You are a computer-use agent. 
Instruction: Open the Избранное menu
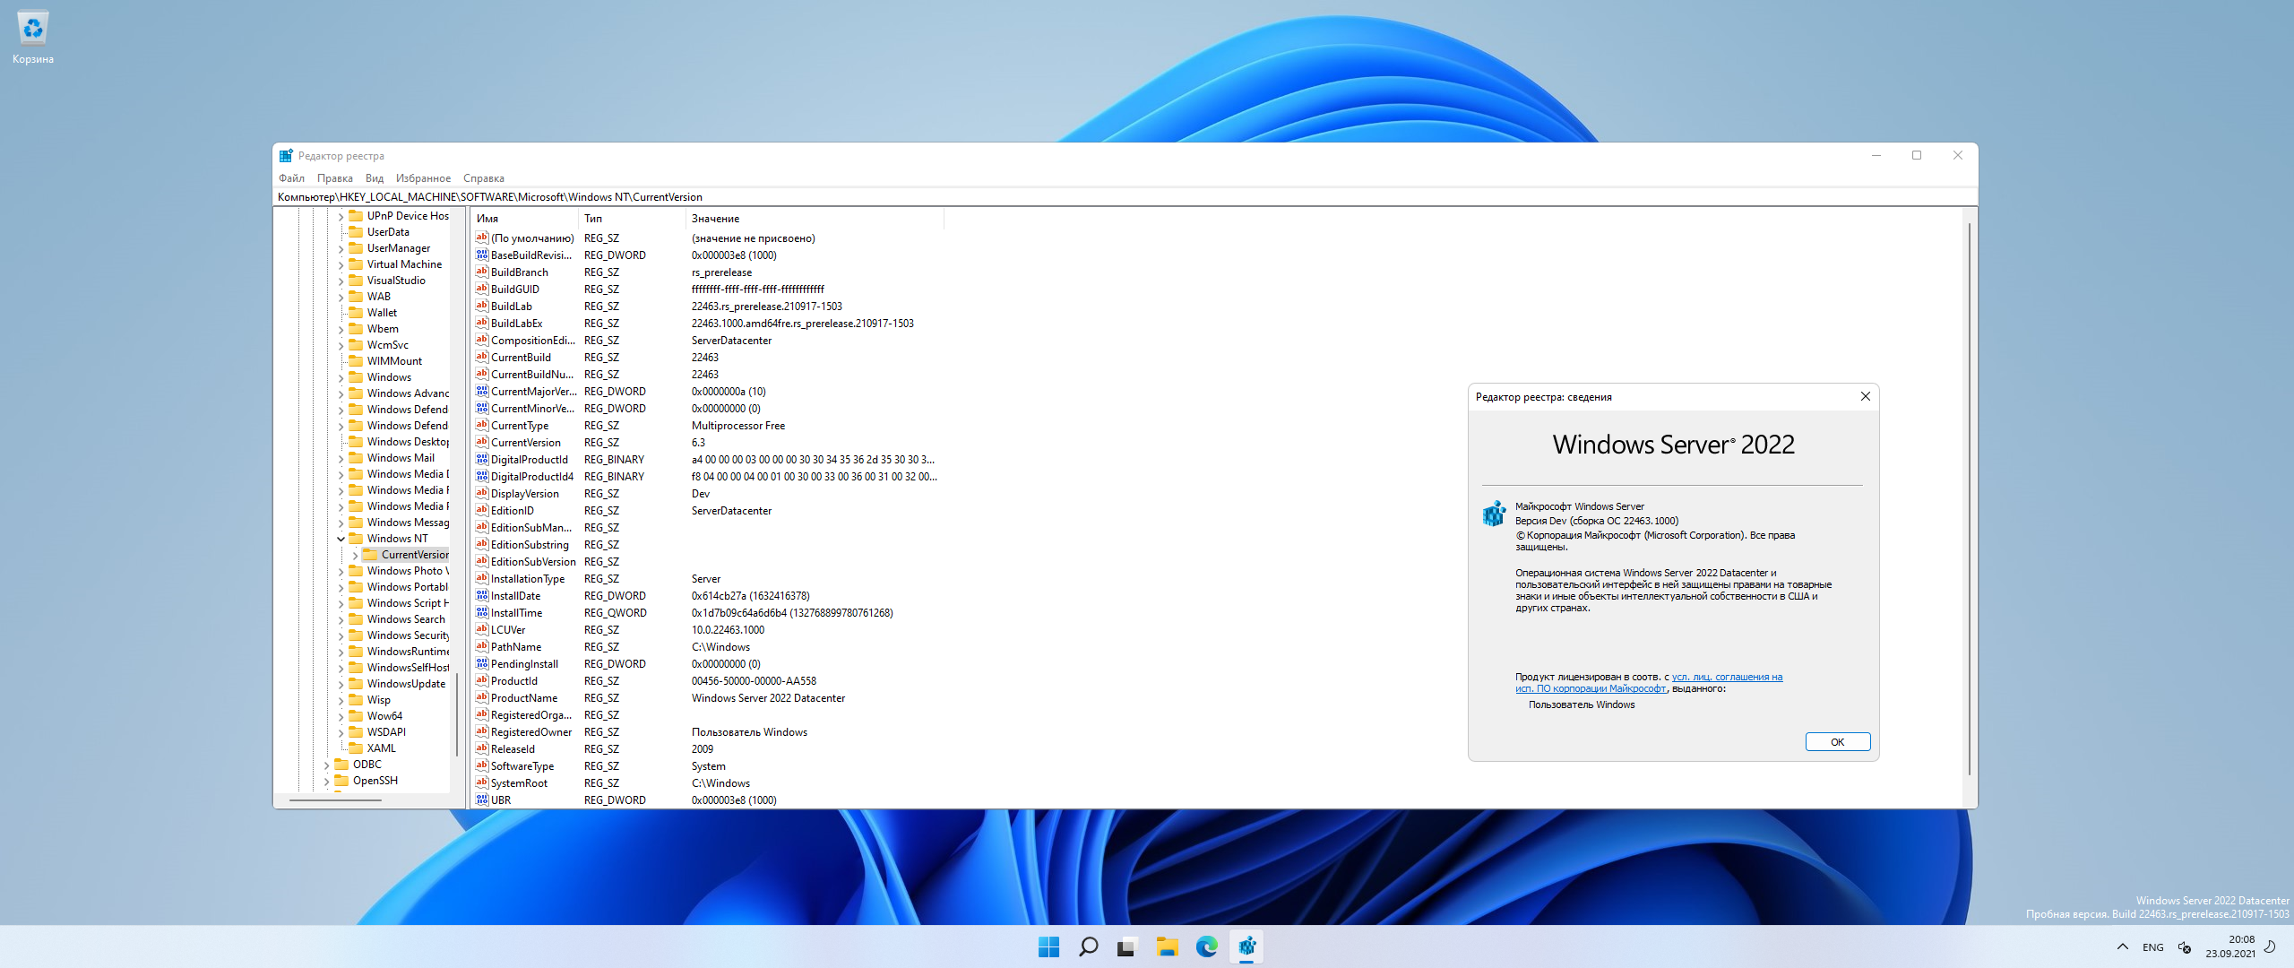pyautogui.click(x=423, y=178)
